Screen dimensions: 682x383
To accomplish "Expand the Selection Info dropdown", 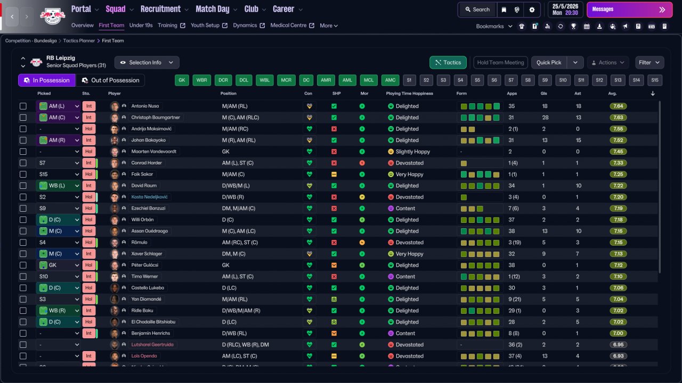I will pos(147,63).
